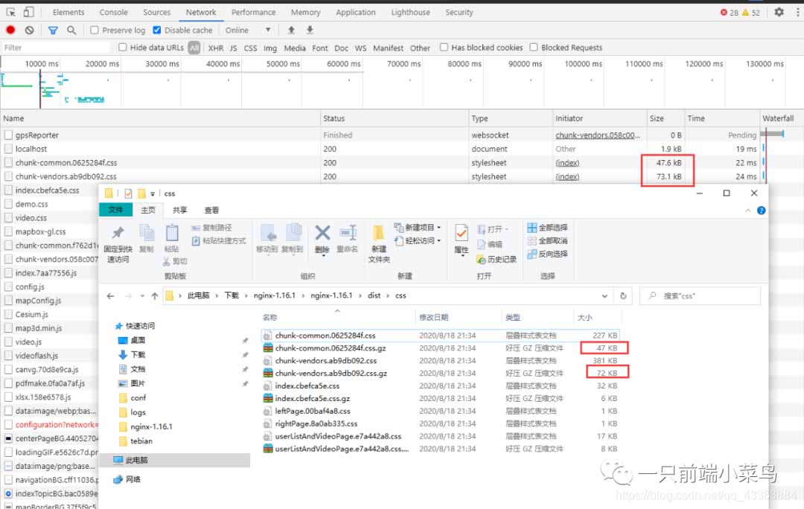Click Pin to Quick access icon in Explorer

pyautogui.click(x=118, y=233)
